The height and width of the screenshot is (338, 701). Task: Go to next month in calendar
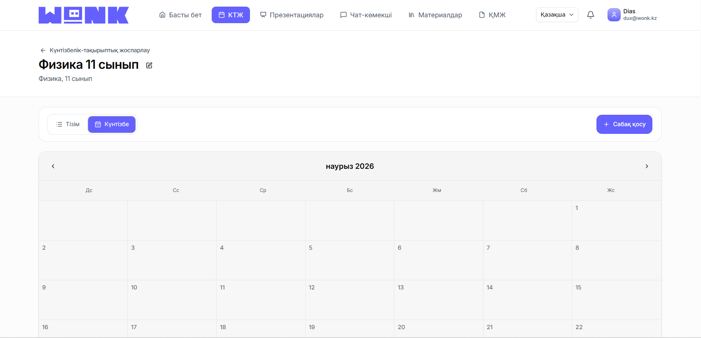pos(647,166)
